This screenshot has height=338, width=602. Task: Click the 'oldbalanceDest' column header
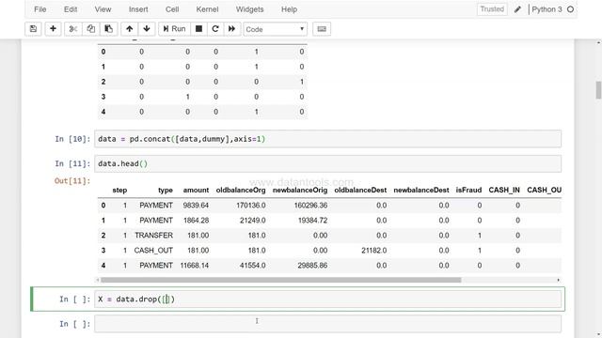(x=360, y=190)
